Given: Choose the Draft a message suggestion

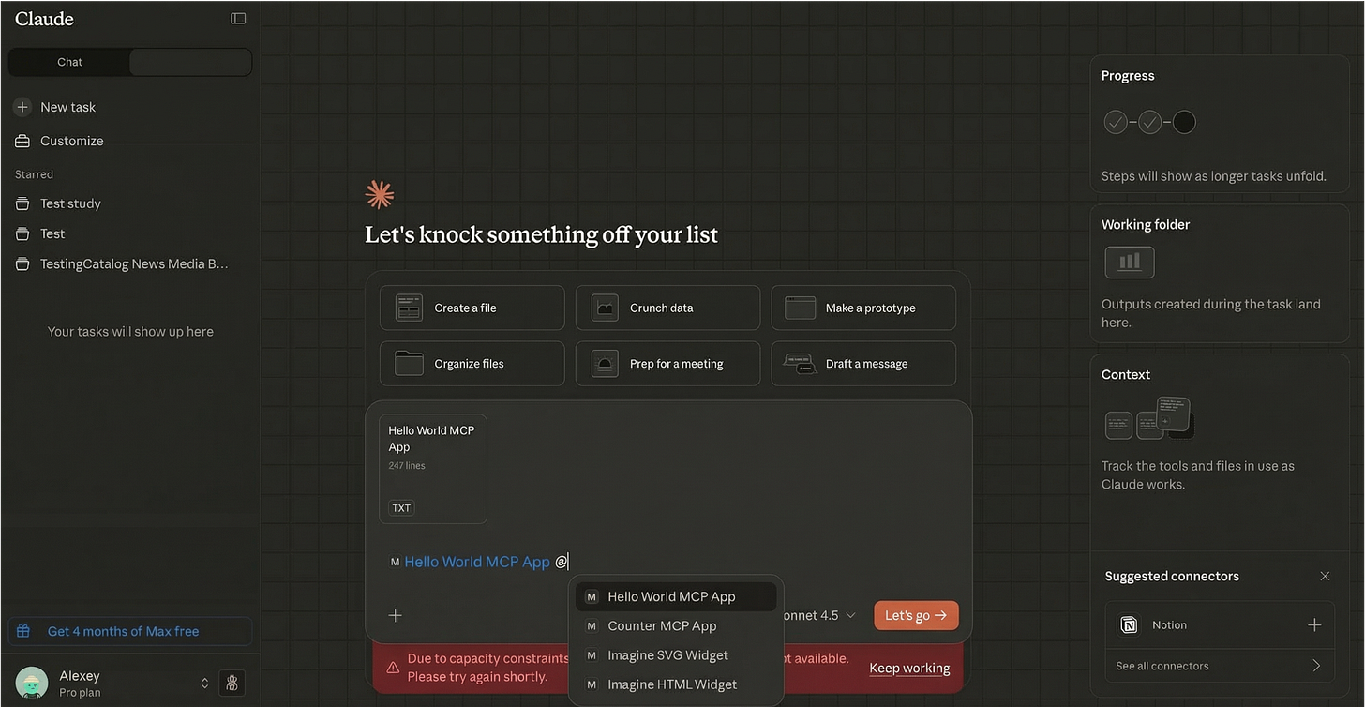Looking at the screenshot, I should 863,364.
